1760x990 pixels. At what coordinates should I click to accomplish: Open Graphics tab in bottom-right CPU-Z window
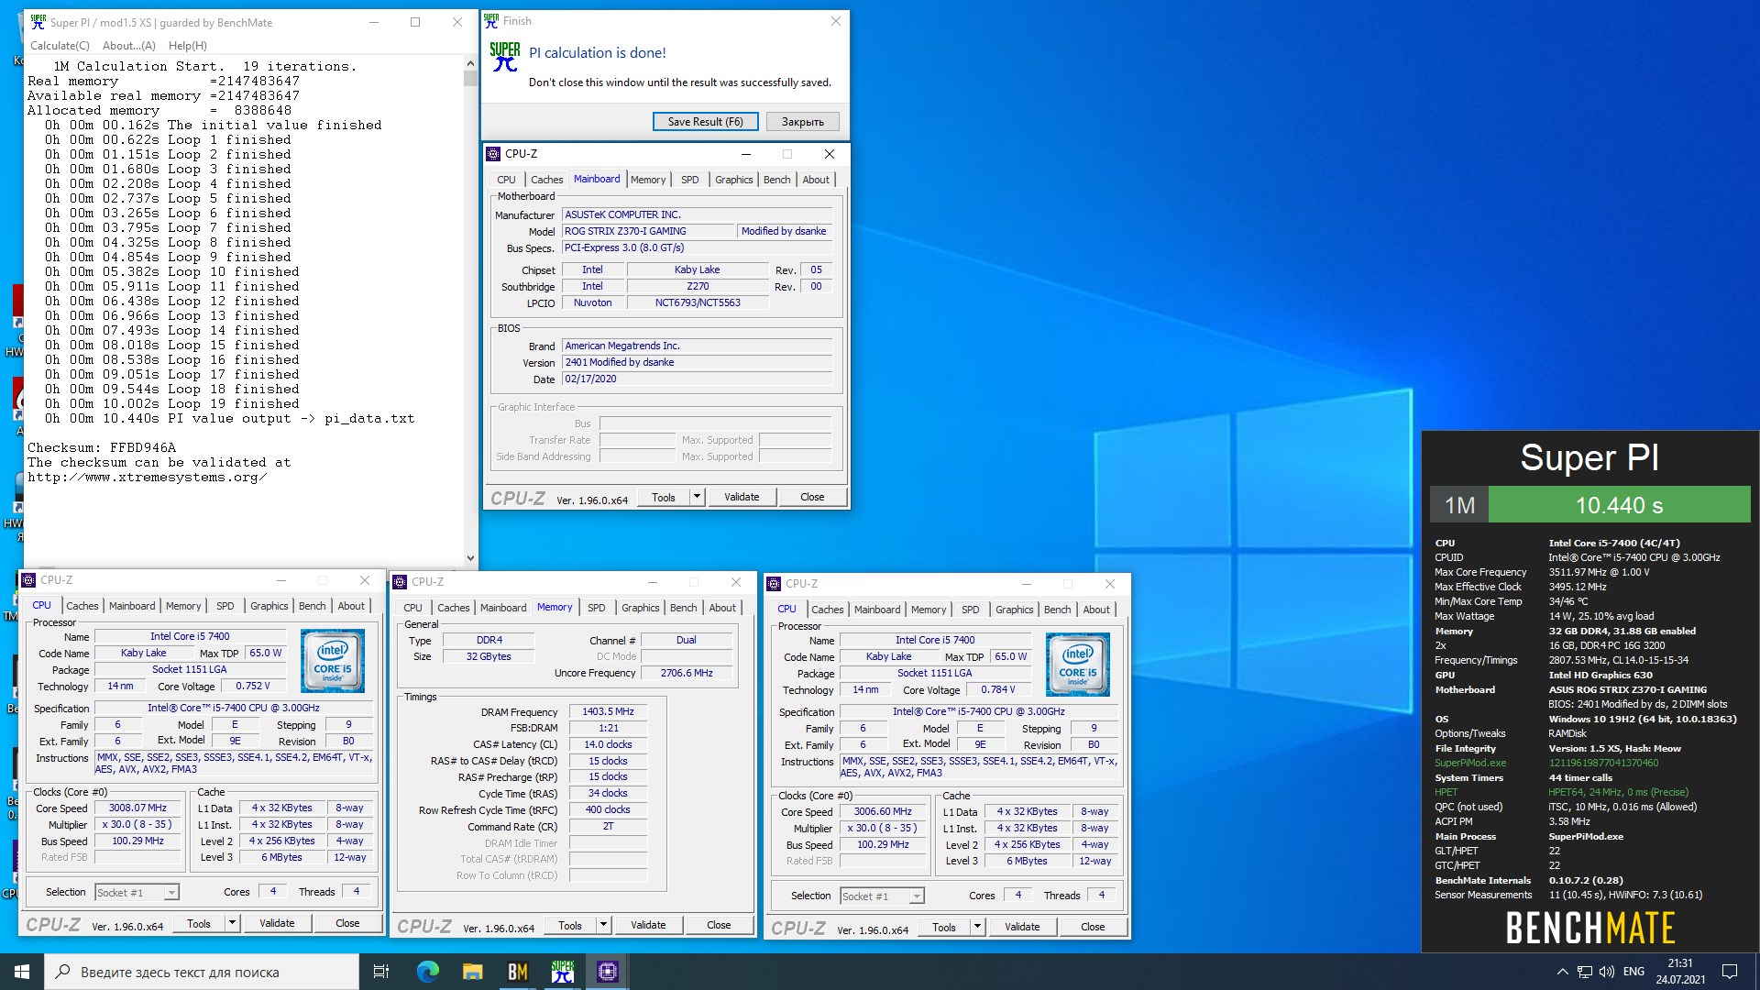coord(1014,610)
